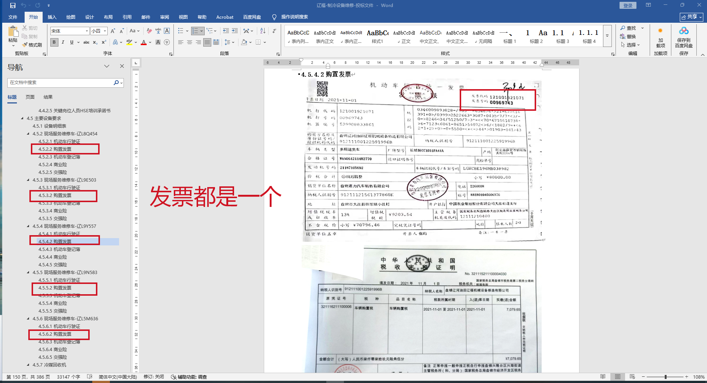
Task: Switch navigation pane to 结果 tab
Action: tap(48, 97)
